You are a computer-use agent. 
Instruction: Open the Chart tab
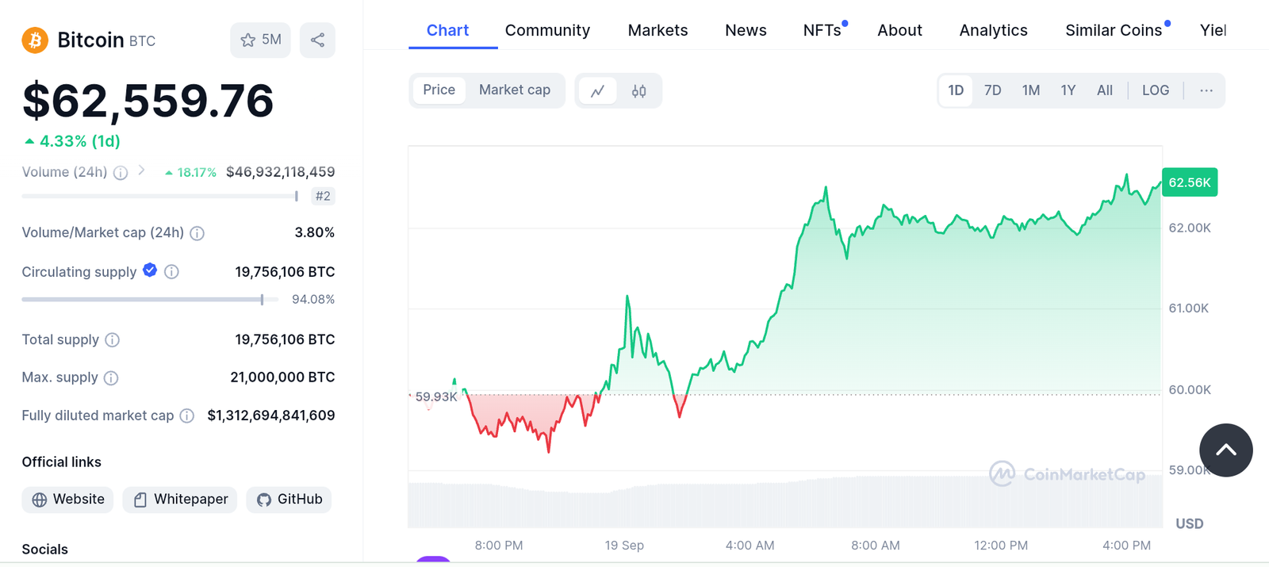tap(447, 30)
